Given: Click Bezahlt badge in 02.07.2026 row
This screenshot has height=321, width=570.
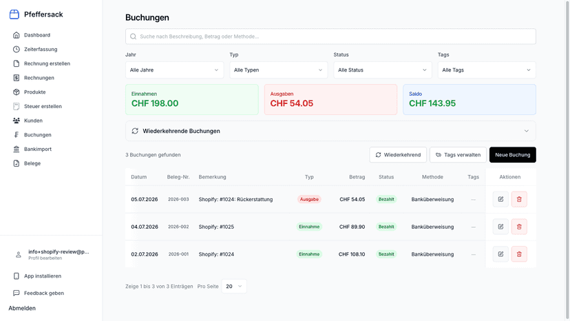Looking at the screenshot, I should [x=386, y=254].
